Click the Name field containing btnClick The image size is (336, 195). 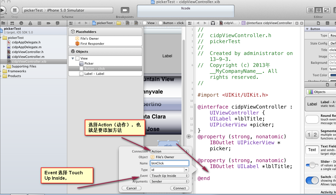pyautogui.click(x=169, y=163)
